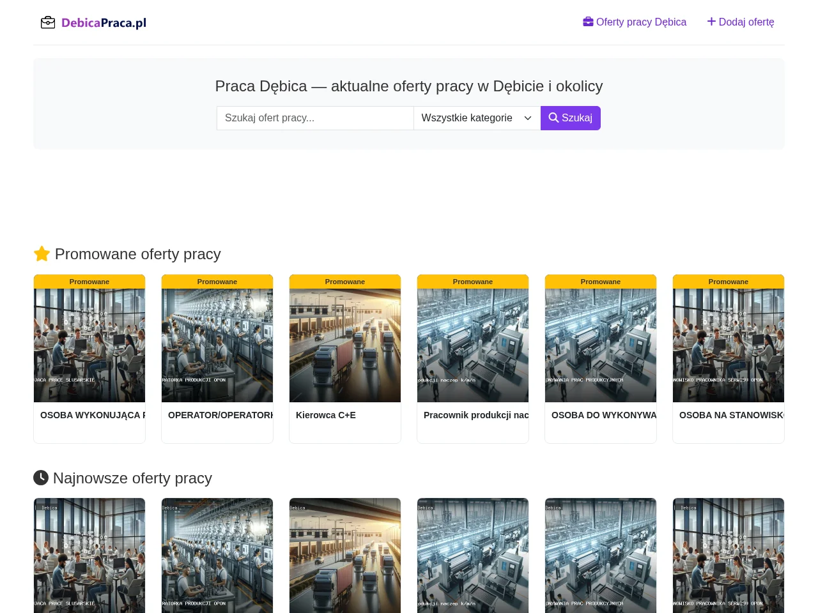Open newest offer image PRACE SLUSARSKIE
Image resolution: width=818 pixels, height=613 pixels.
89,556
